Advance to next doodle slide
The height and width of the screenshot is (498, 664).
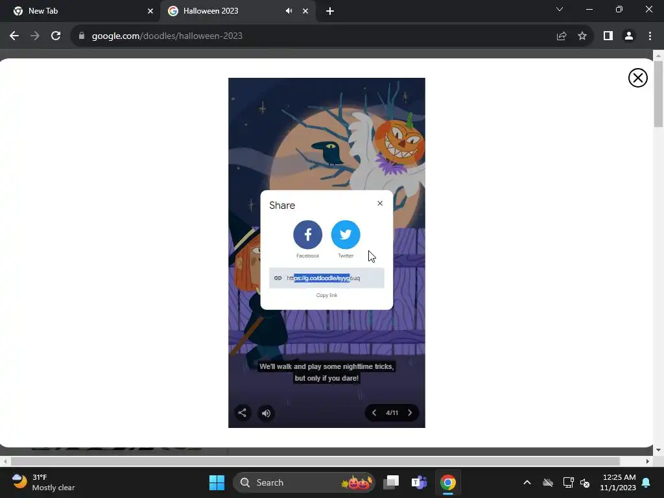(x=410, y=413)
